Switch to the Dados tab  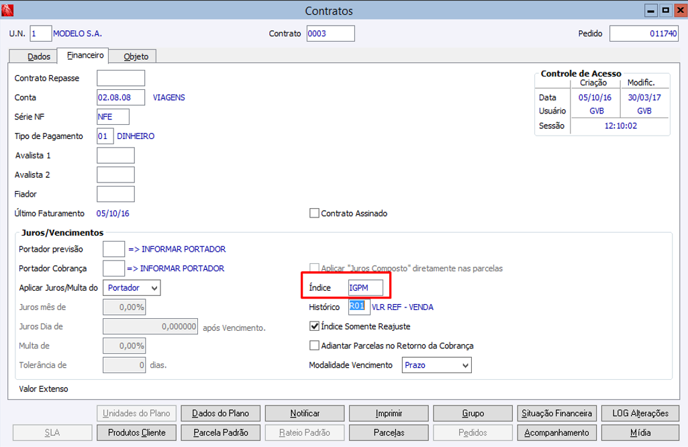34,56
